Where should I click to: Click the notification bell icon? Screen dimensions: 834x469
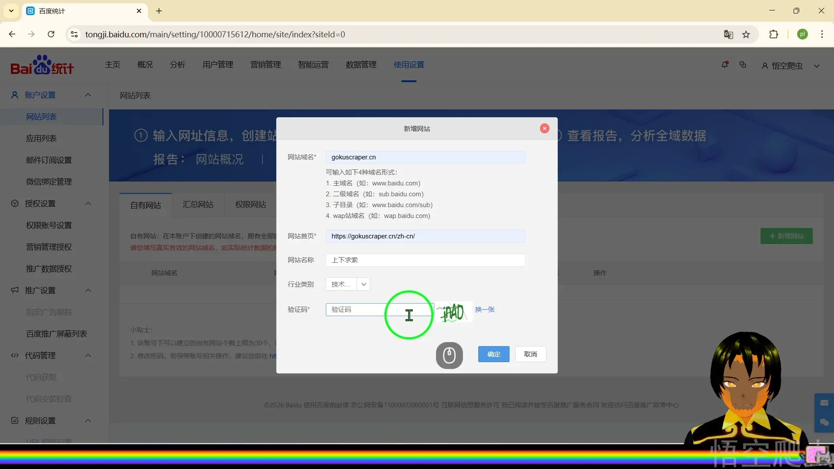(x=725, y=65)
